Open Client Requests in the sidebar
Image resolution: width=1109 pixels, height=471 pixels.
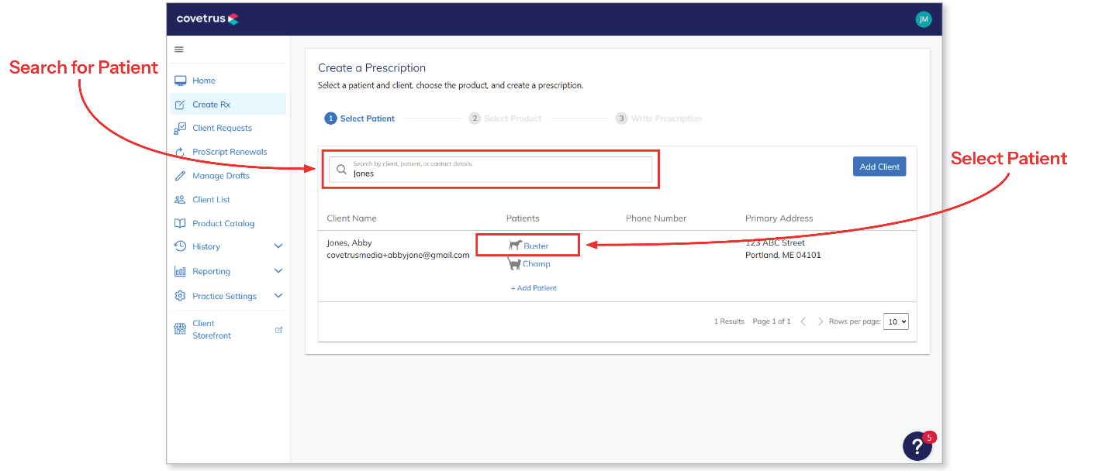[x=222, y=128]
